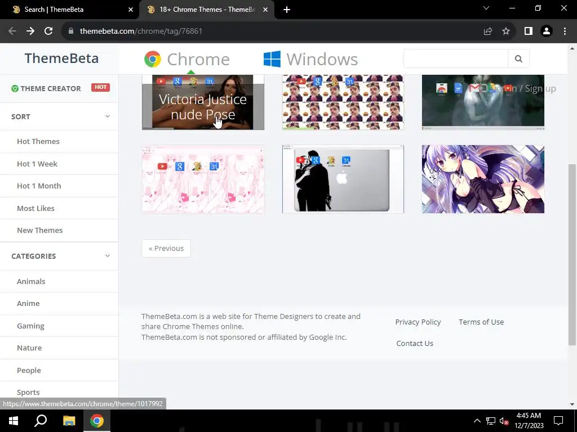Open the repeating face pattern theme thumbnail
Viewport: 577px width, 432px height.
[343, 102]
